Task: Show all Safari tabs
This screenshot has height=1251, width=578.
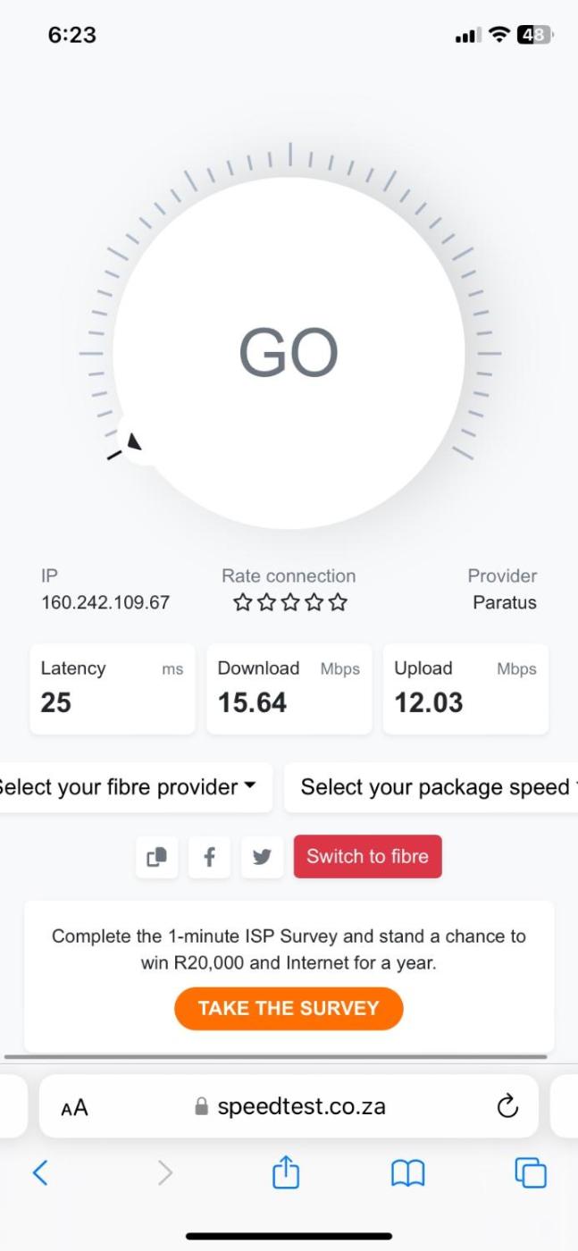Action: click(x=530, y=1172)
